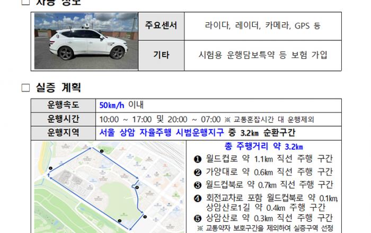Click the ❸ bullet beside 월드컵북로 text
The width and height of the screenshot is (371, 233).
[x=197, y=184]
